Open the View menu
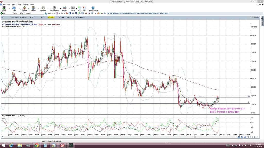This screenshot has width=264, height=148. click(14, 5)
